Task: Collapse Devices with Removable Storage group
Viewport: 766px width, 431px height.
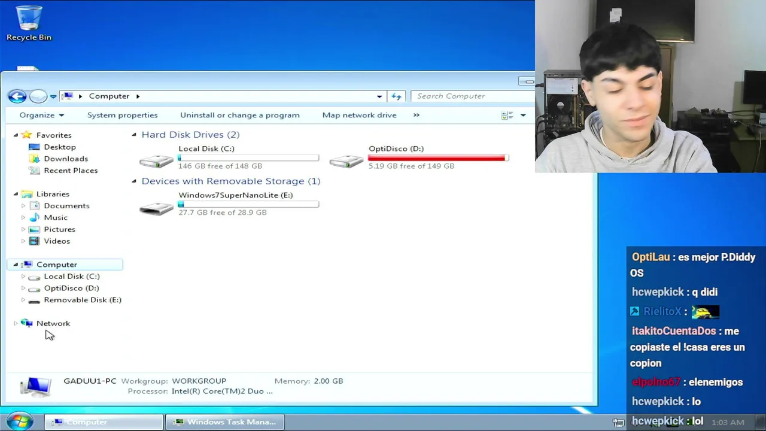Action: [x=134, y=181]
